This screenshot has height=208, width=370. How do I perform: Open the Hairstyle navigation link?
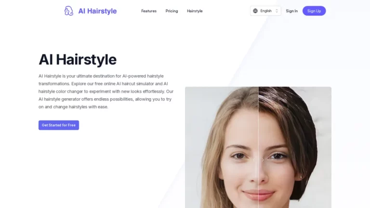point(195,11)
